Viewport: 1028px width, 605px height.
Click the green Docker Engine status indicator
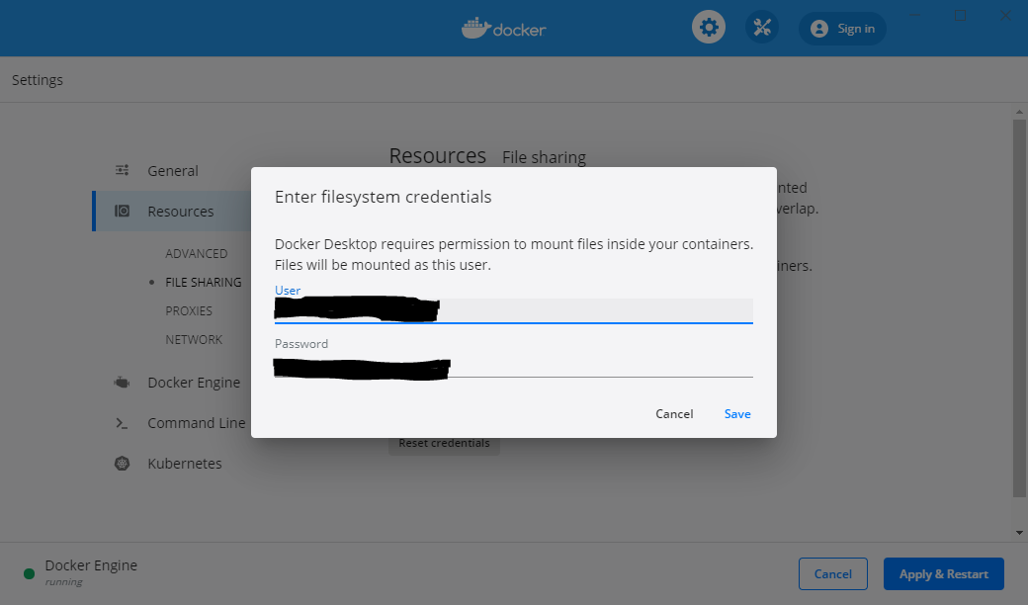point(28,573)
